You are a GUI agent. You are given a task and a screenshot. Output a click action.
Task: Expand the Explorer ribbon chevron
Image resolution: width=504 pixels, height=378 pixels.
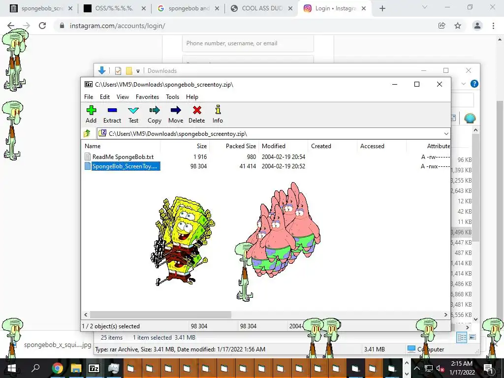[x=464, y=84]
